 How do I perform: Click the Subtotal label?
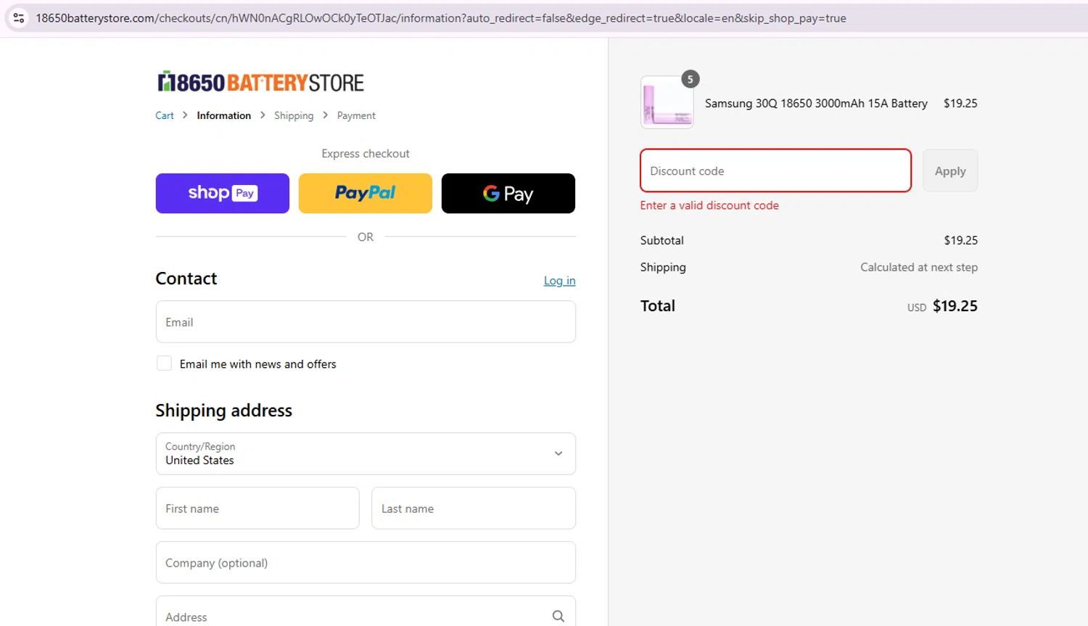point(662,240)
